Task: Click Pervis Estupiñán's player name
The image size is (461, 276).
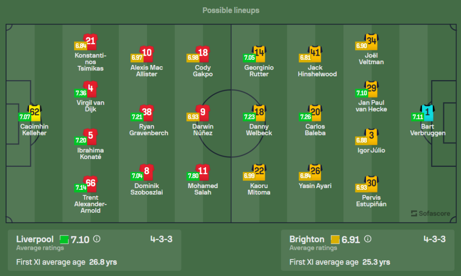Action: (x=371, y=200)
